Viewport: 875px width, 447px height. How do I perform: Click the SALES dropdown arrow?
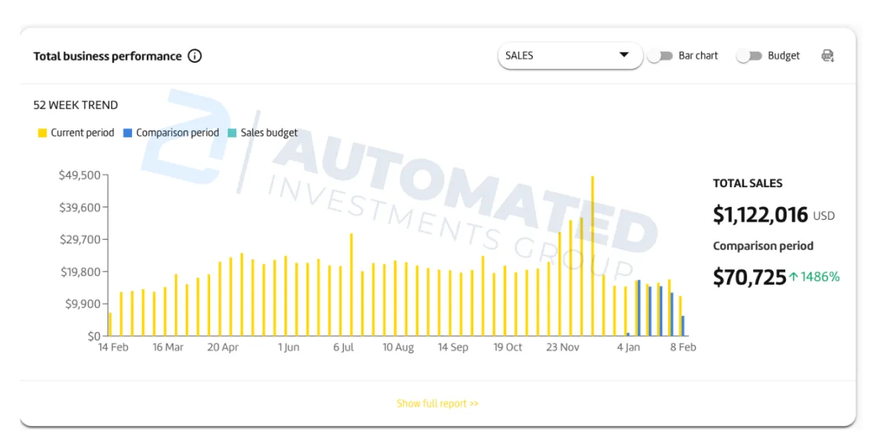pos(623,55)
